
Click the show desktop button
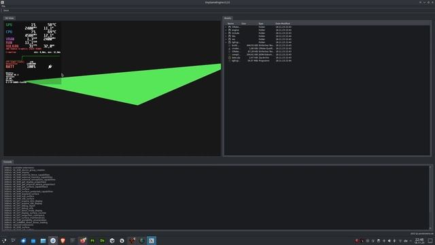(x=430, y=240)
